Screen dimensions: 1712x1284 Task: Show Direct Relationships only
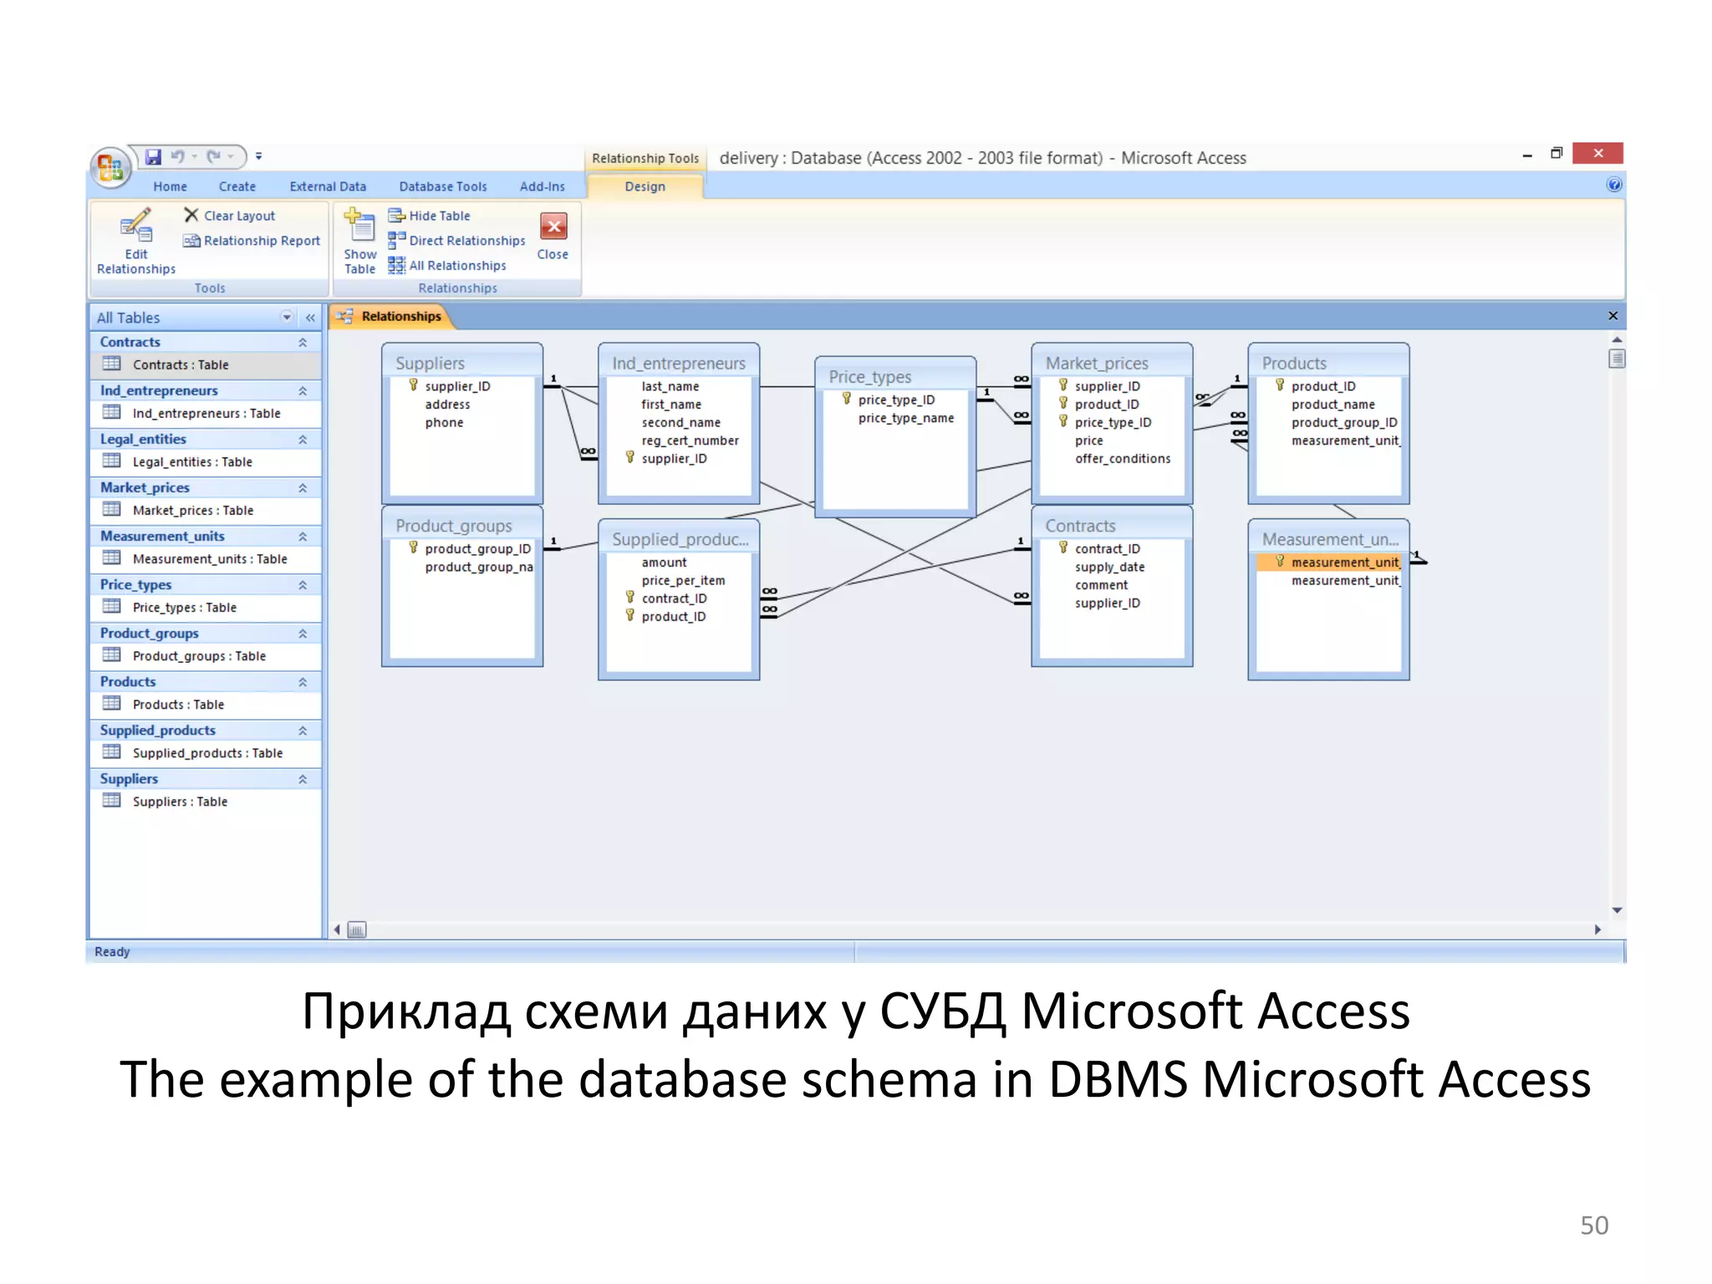[457, 241]
